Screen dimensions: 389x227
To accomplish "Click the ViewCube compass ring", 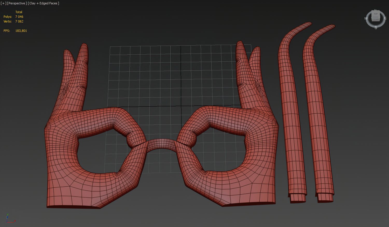I will click(370, 25).
